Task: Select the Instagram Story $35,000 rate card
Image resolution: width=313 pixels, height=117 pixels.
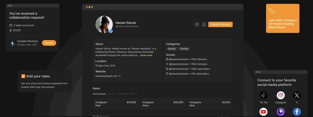Action: pyautogui.click(x=163, y=104)
